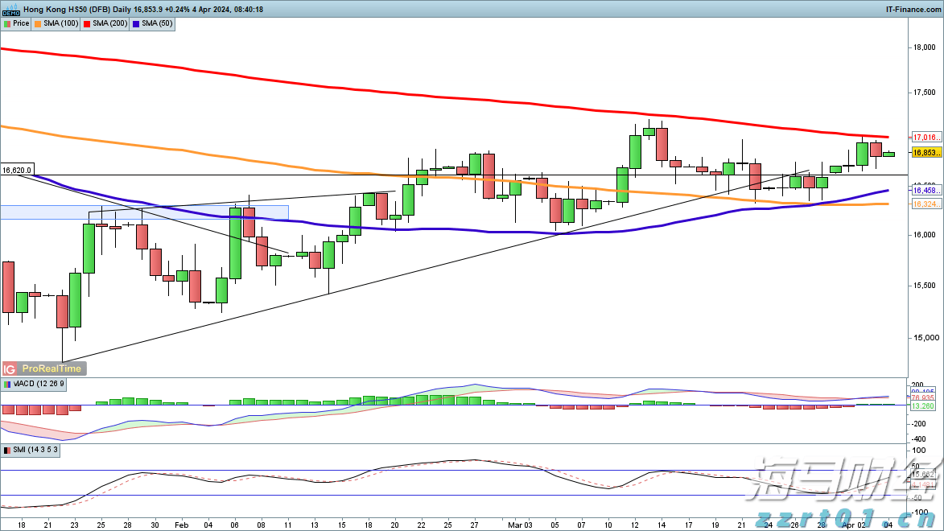This screenshot has width=944, height=531.
Task: Select the blue shaded rectangle drawing
Action: (145, 212)
